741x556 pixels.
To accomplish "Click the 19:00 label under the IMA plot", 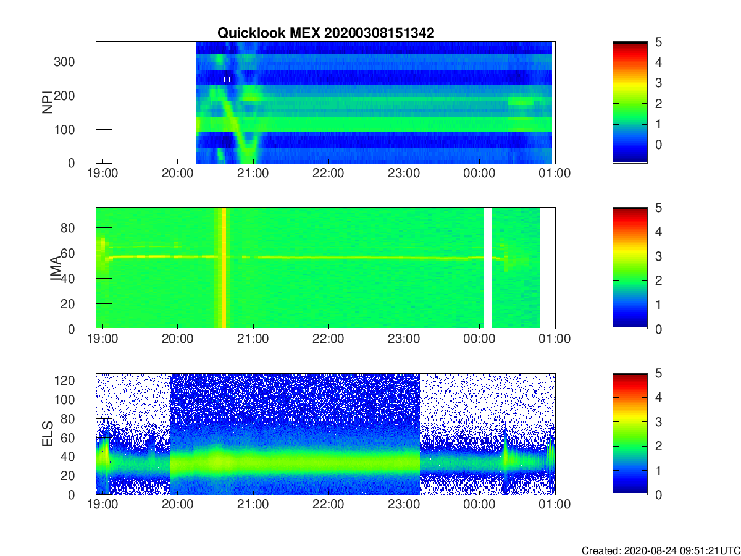I will 103,339.
